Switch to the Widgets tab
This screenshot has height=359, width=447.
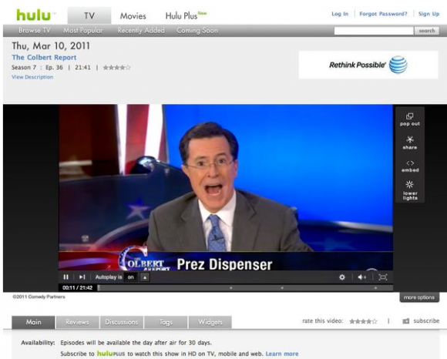point(210,322)
